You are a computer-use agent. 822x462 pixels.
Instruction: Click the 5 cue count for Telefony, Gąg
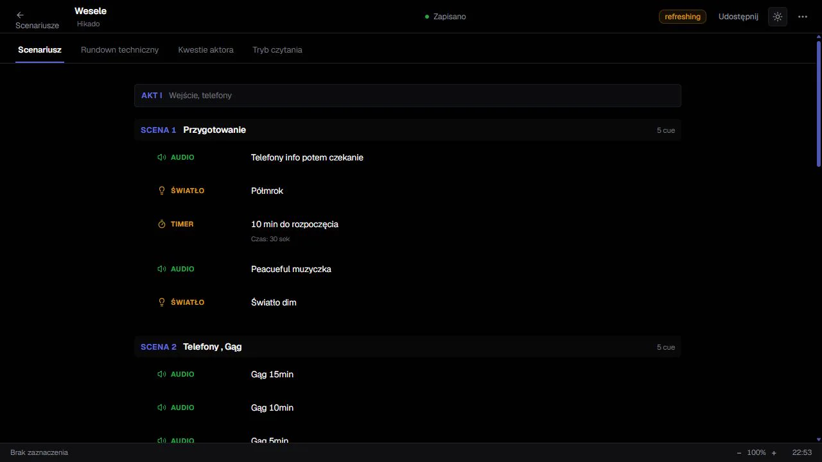pyautogui.click(x=666, y=347)
